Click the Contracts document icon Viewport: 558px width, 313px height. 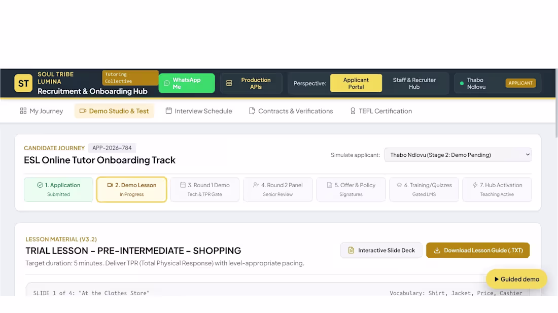point(252,111)
